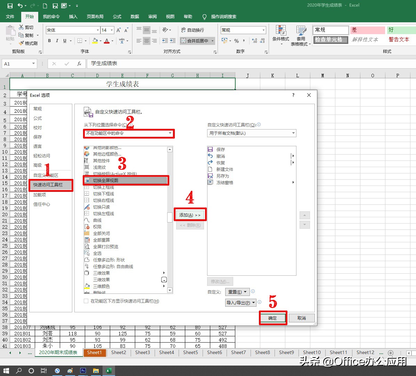This screenshot has width=416, height=376.
Task: Select the Trust Center options category
Action: pos(42,204)
